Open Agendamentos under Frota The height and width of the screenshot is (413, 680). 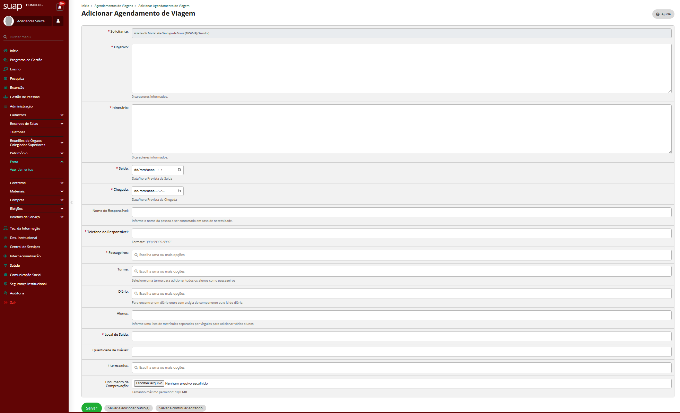pos(21,170)
